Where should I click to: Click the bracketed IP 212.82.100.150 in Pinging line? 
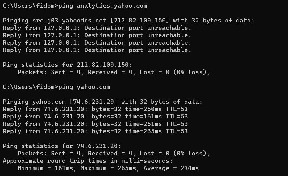click(x=140, y=21)
